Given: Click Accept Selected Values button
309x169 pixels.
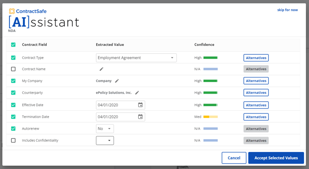Looking at the screenshot, I should 276,158.
